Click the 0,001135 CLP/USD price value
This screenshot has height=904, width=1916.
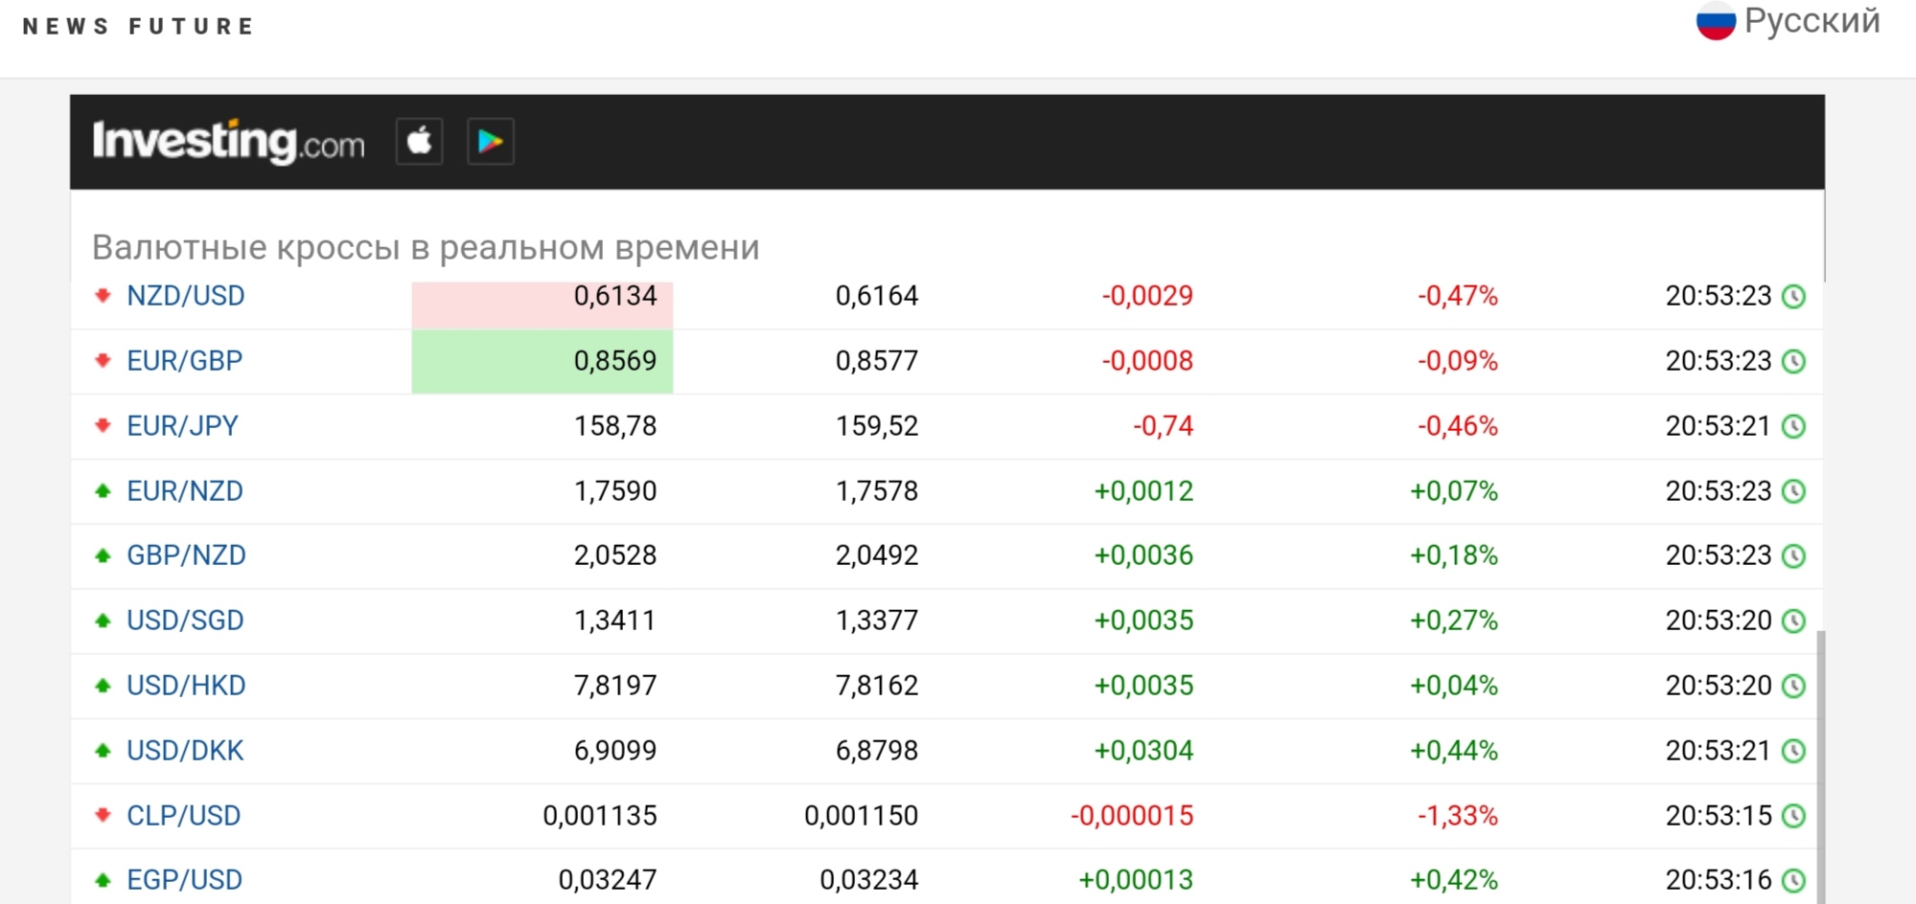(600, 816)
